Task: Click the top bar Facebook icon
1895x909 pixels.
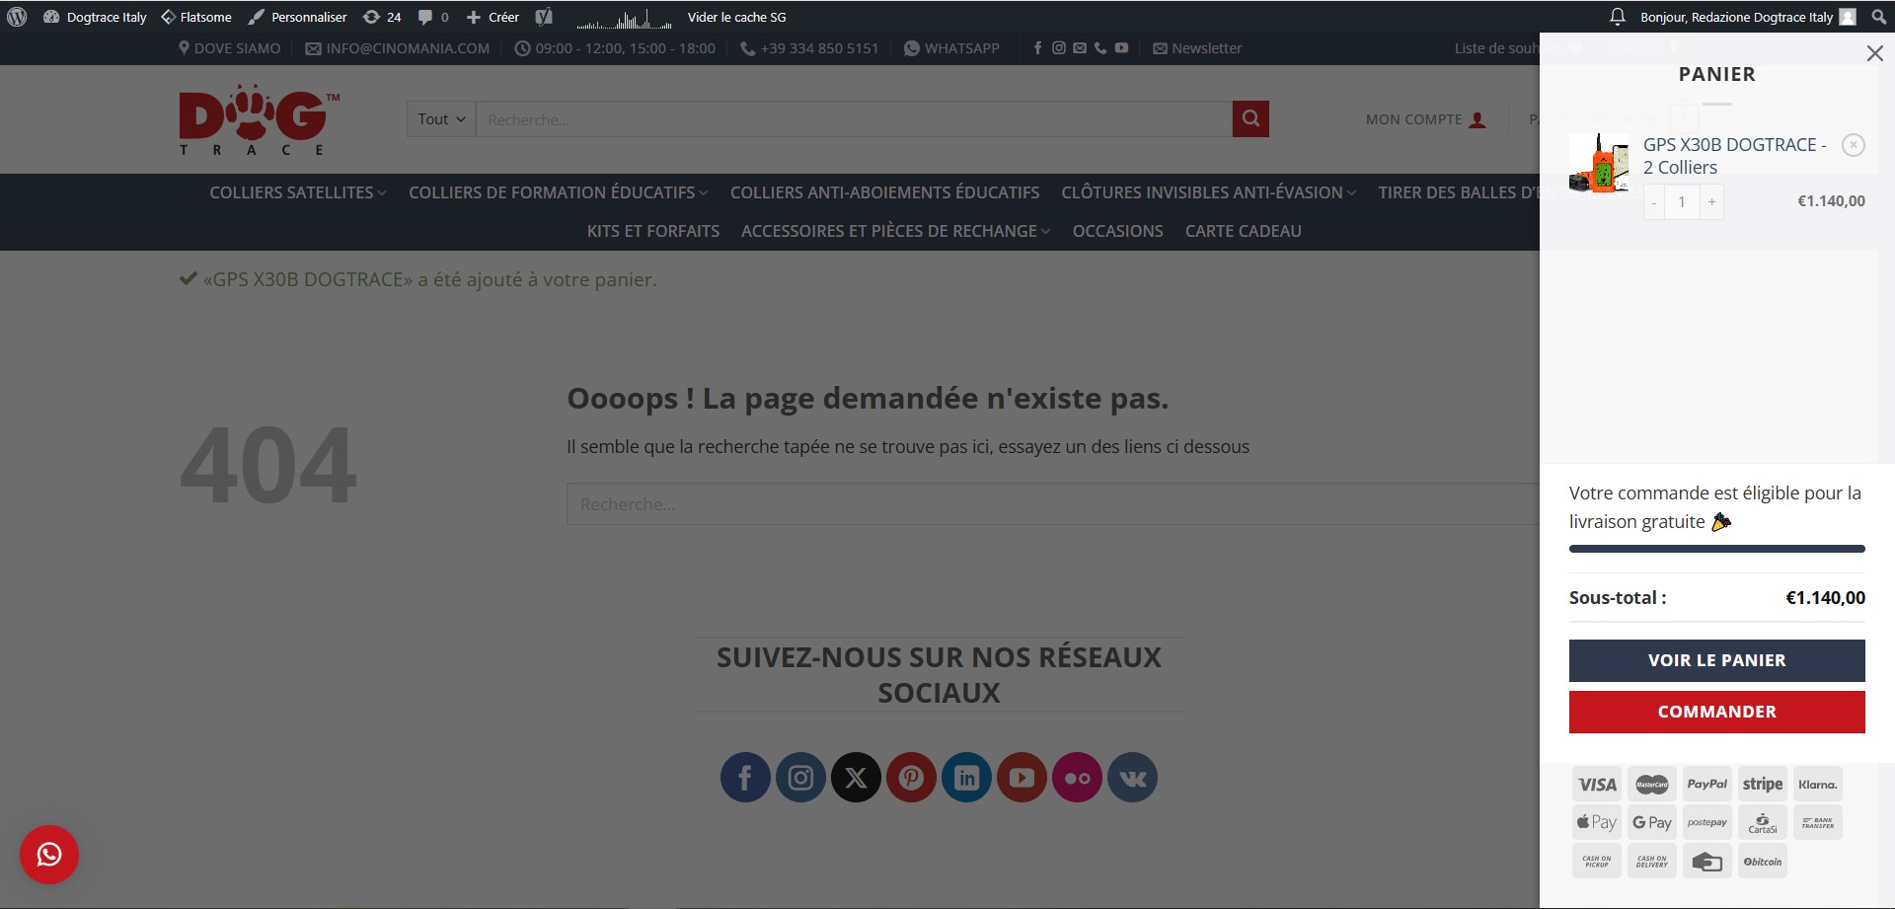Action: (x=1037, y=47)
